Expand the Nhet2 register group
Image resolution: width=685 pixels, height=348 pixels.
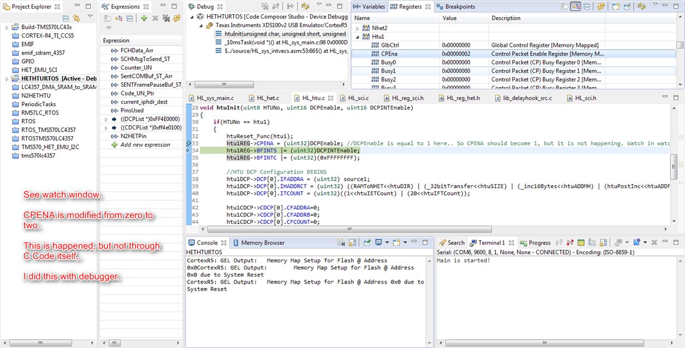coord(358,28)
